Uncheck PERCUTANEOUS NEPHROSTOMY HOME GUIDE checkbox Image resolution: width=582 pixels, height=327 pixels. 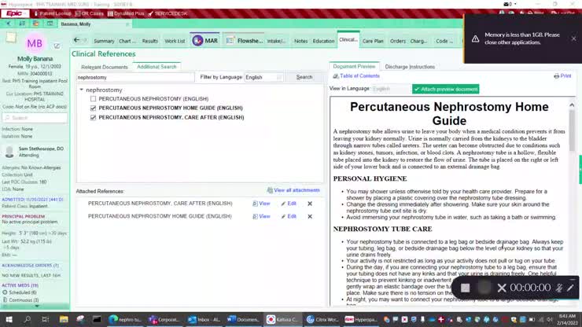[93, 108]
